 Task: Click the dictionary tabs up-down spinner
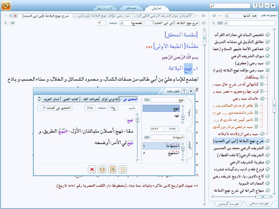point(39,99)
